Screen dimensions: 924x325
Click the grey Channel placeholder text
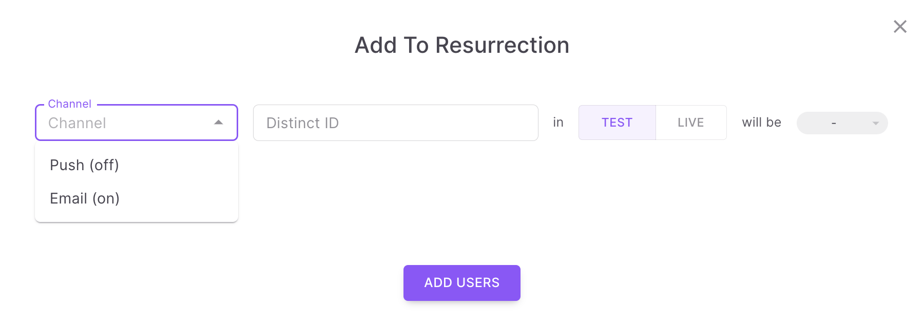coord(77,123)
